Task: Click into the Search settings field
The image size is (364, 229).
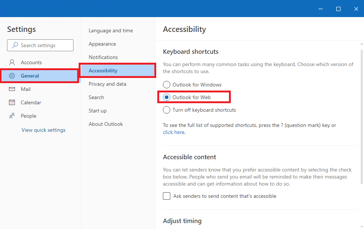Action: [40, 45]
